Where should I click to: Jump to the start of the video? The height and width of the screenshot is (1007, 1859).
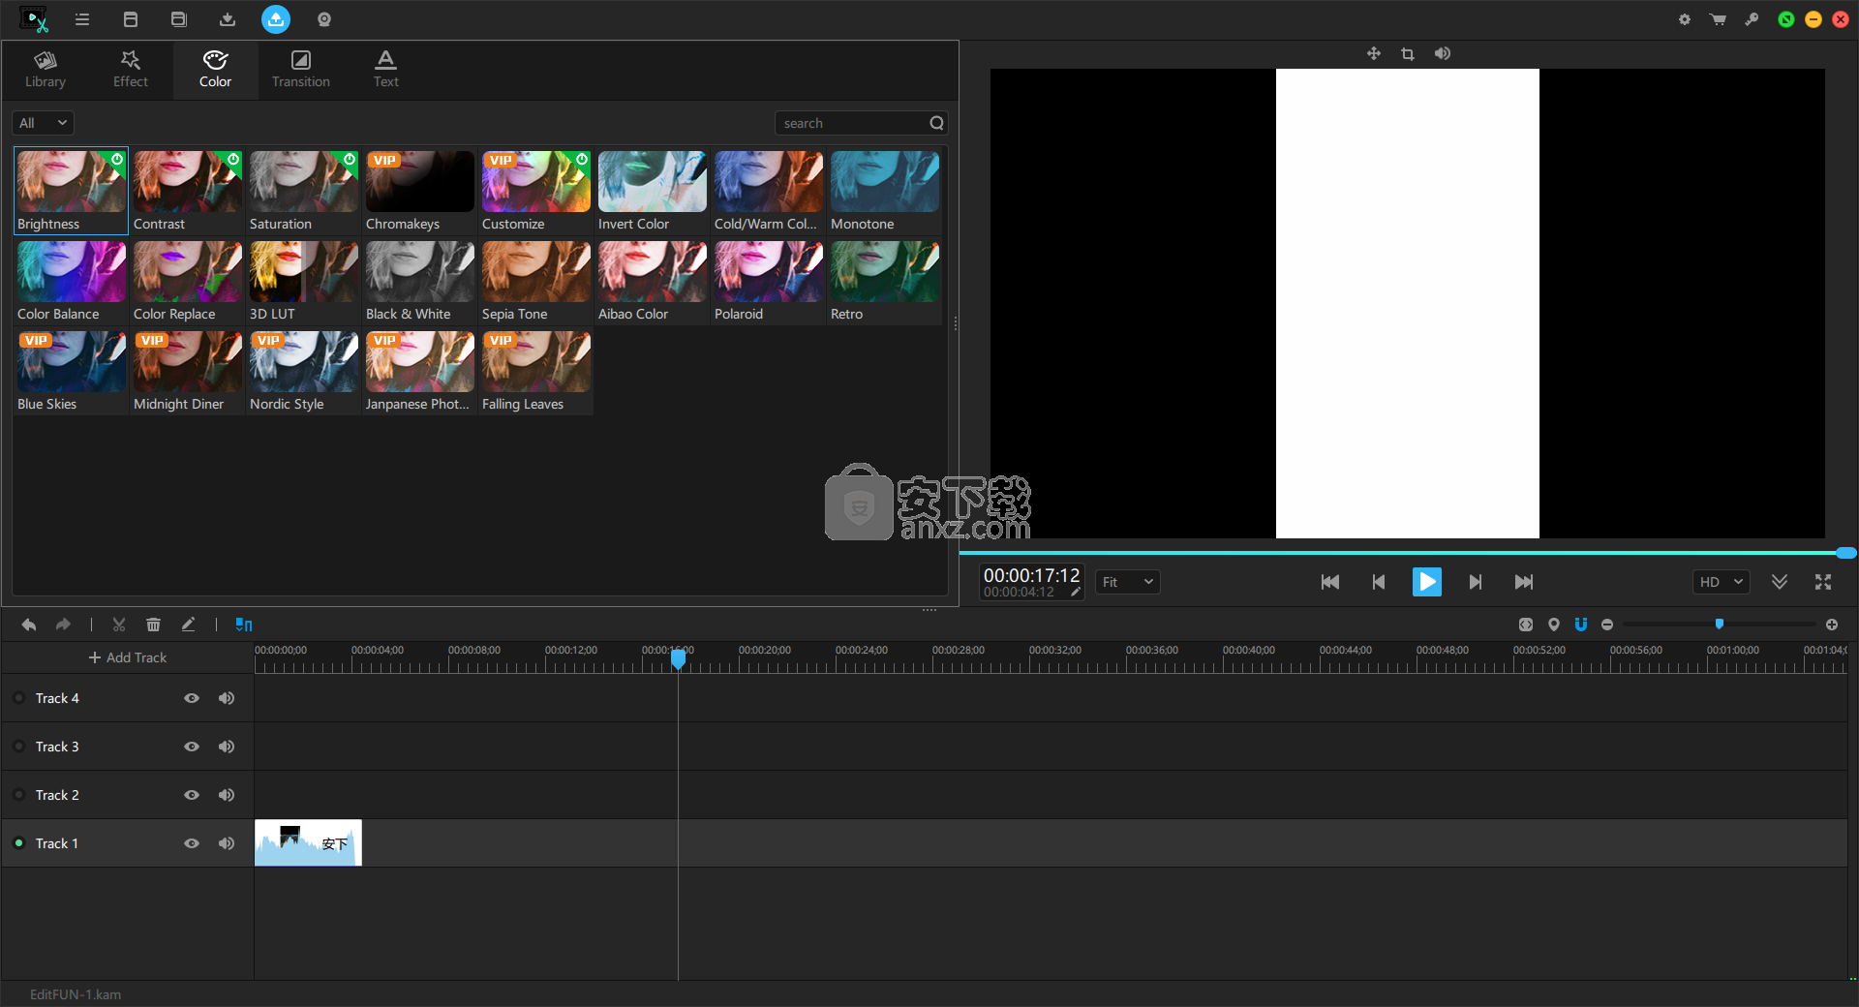tap(1330, 582)
